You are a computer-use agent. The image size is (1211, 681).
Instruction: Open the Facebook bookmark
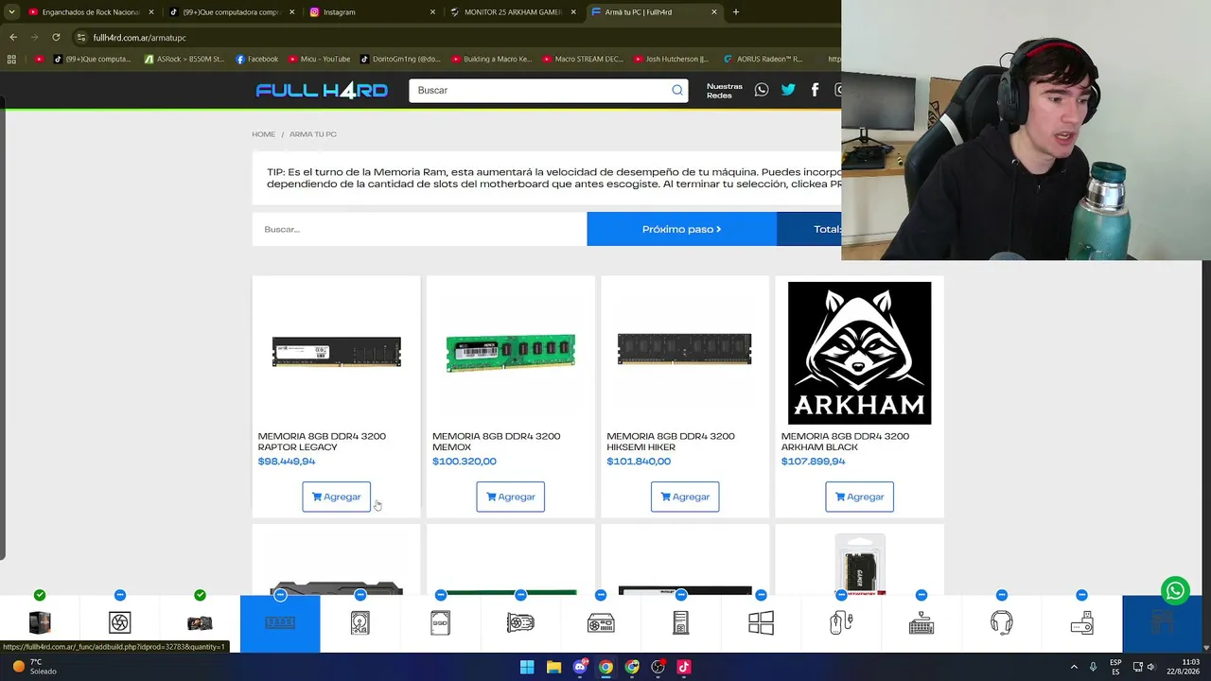pyautogui.click(x=256, y=59)
